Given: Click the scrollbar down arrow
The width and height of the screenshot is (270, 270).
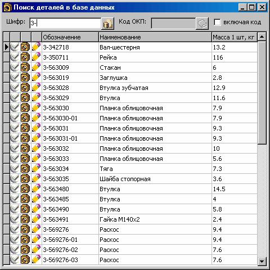Looking at the screenshot, I should coord(262,261).
